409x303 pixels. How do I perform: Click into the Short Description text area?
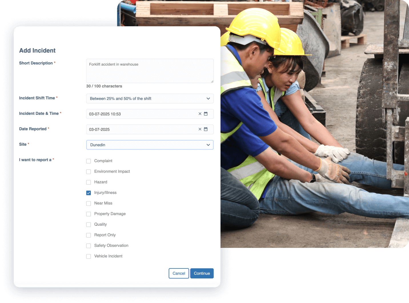(x=150, y=71)
